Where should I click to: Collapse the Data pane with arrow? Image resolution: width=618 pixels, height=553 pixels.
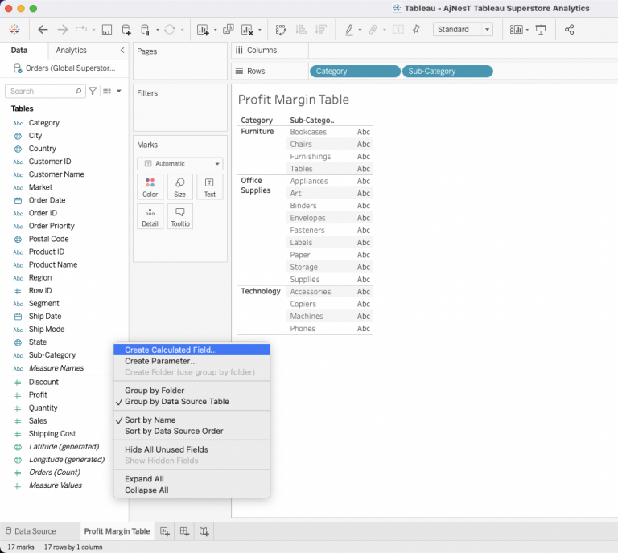(x=122, y=51)
